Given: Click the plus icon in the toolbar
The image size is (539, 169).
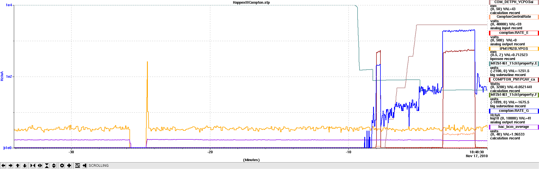Looking at the screenshot, I should pyautogui.click(x=69, y=166).
